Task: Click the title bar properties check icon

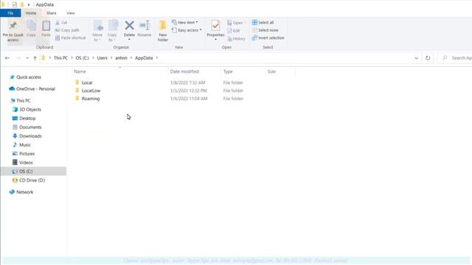Action: (x=15, y=4)
